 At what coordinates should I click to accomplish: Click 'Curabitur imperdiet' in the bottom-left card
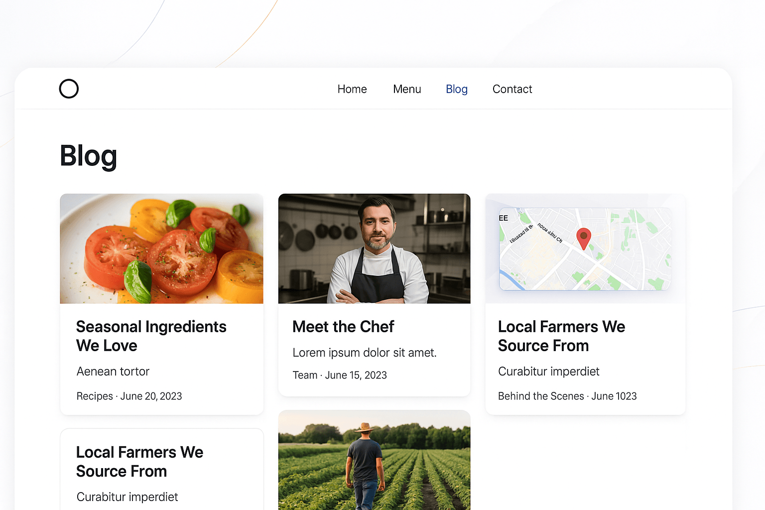pyautogui.click(x=127, y=497)
